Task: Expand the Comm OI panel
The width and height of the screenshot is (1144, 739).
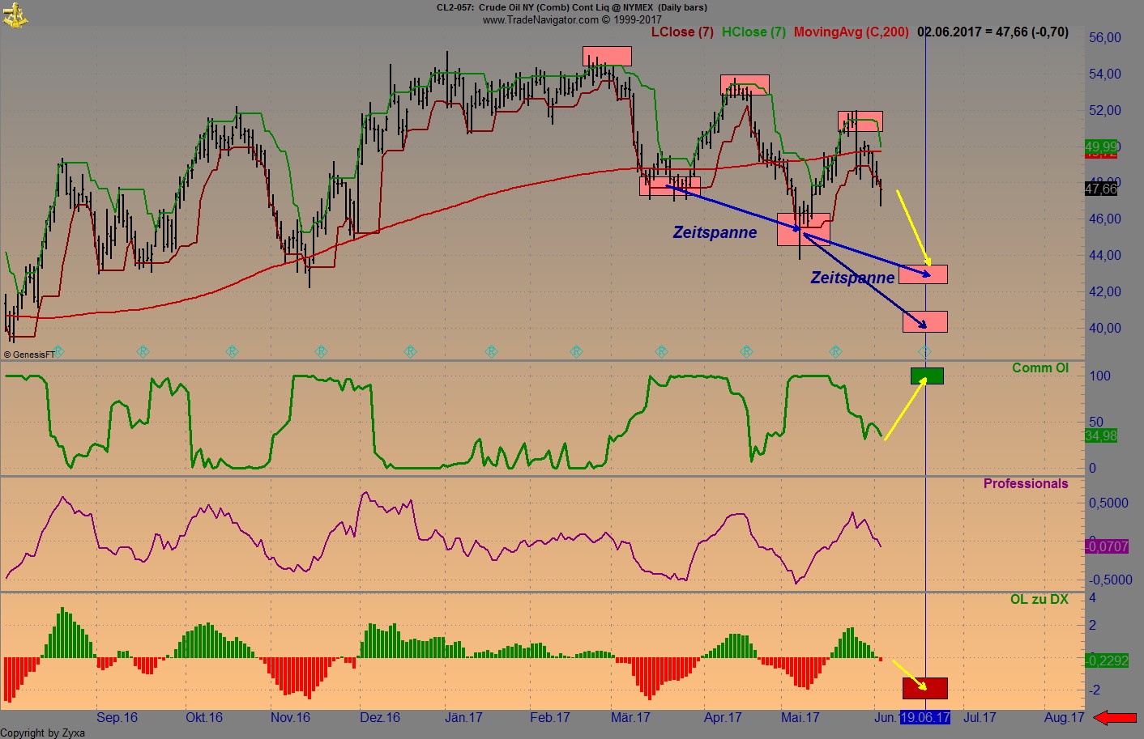Action: (x=1040, y=367)
